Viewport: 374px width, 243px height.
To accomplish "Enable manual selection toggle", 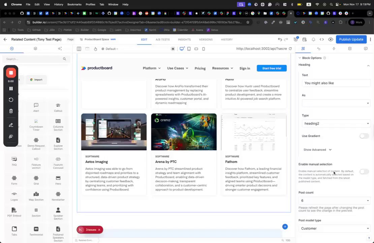I will (364, 171).
